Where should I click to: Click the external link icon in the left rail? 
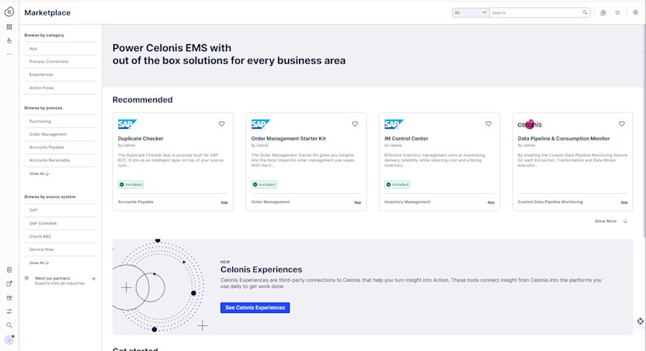click(x=9, y=284)
